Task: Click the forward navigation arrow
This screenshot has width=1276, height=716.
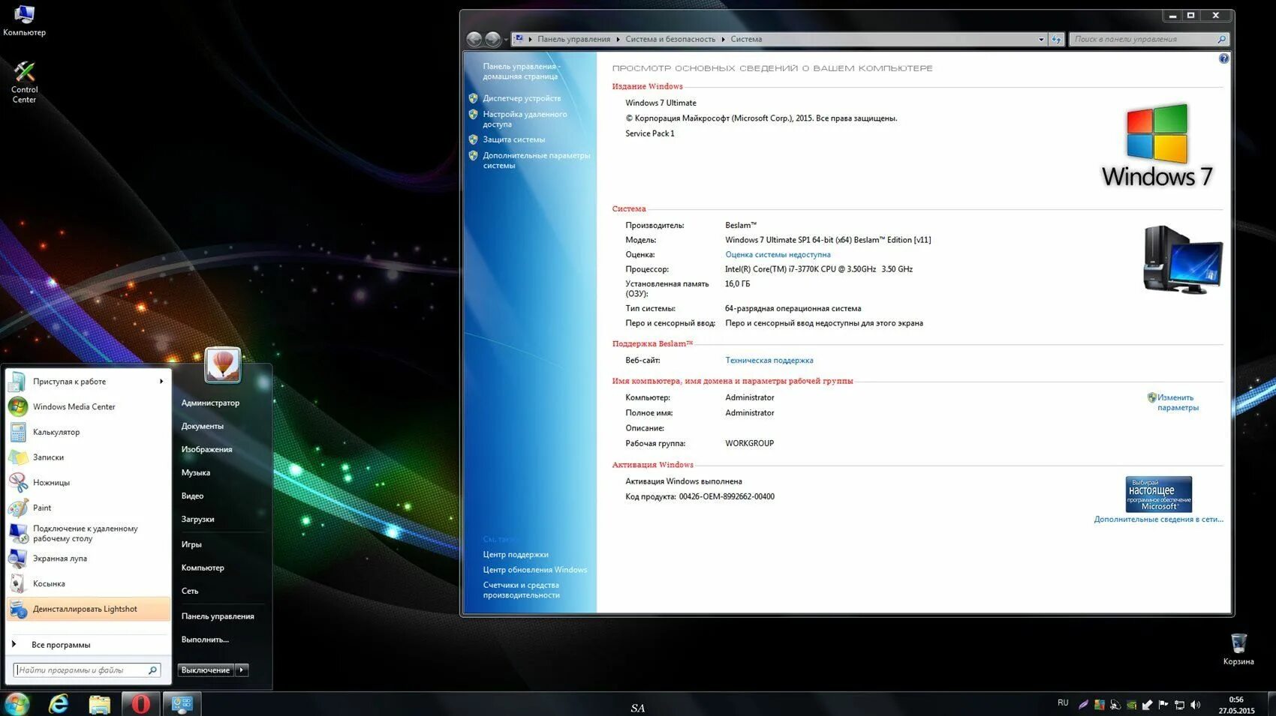Action: tap(492, 39)
